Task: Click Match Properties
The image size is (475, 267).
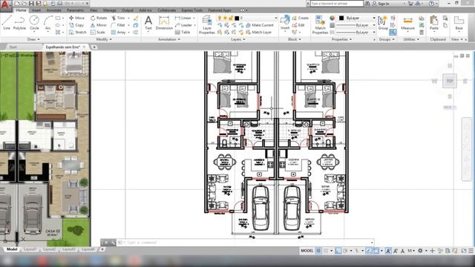Action: tap(320, 24)
